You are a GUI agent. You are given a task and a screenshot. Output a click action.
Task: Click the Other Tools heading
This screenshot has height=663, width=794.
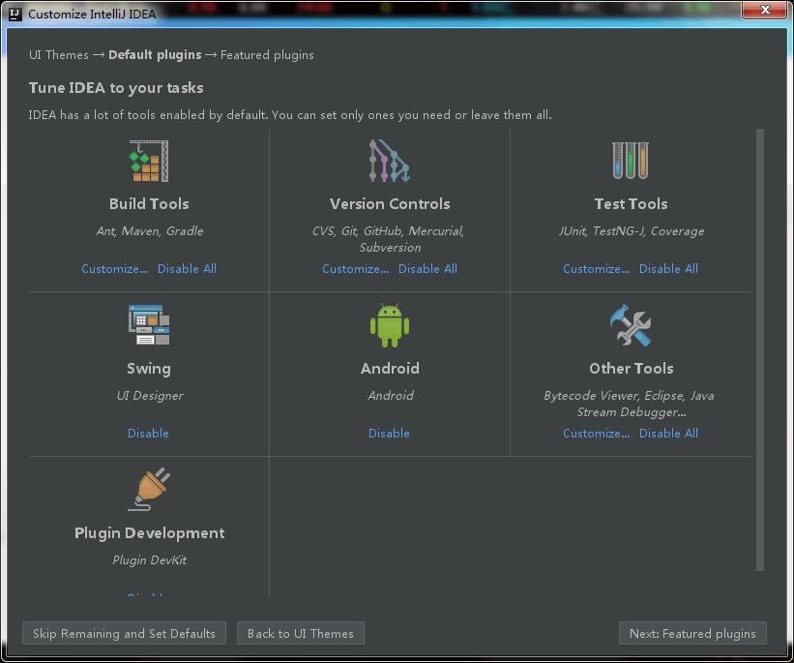tap(631, 369)
